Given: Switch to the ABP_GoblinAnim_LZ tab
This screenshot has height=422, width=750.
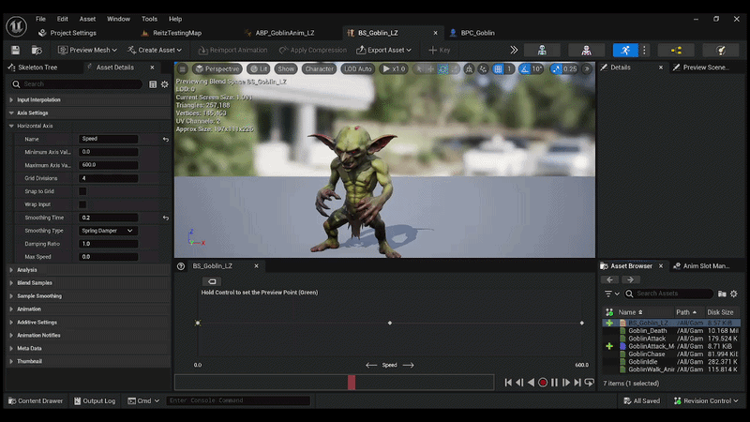Looking at the screenshot, I should click(285, 33).
